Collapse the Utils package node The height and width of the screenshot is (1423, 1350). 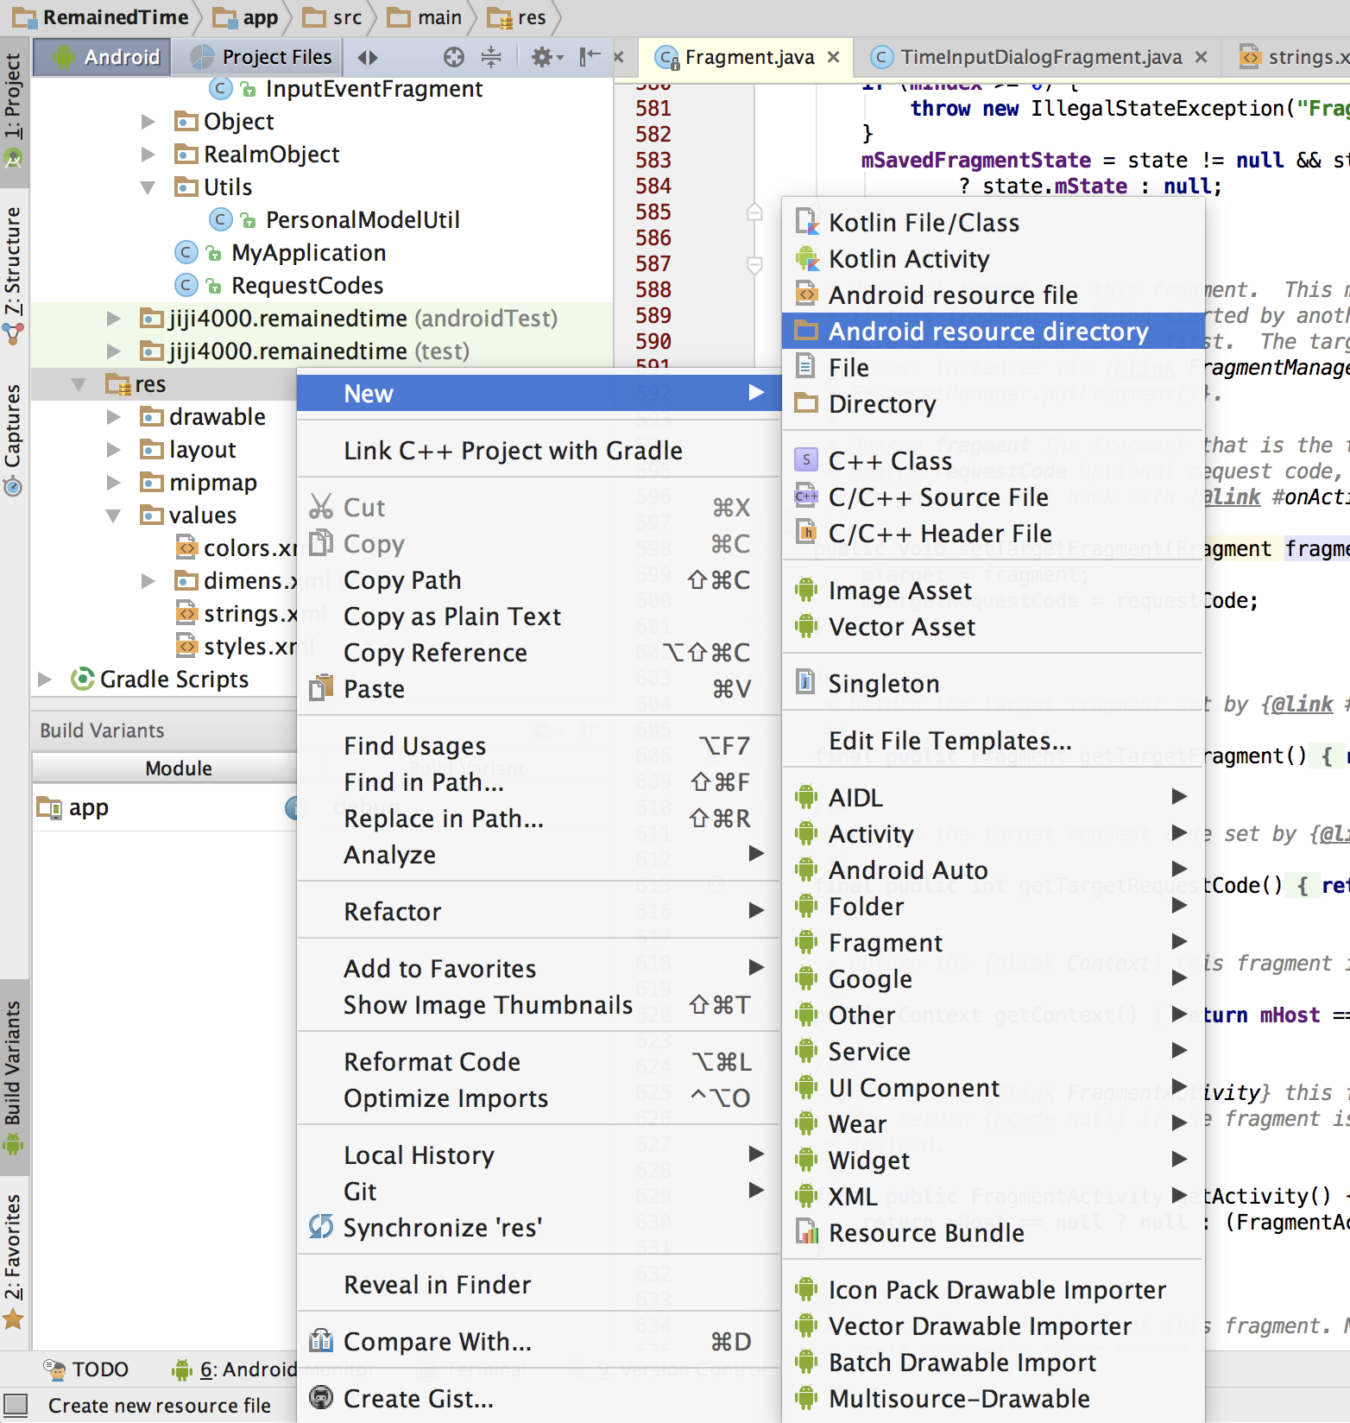coord(148,187)
